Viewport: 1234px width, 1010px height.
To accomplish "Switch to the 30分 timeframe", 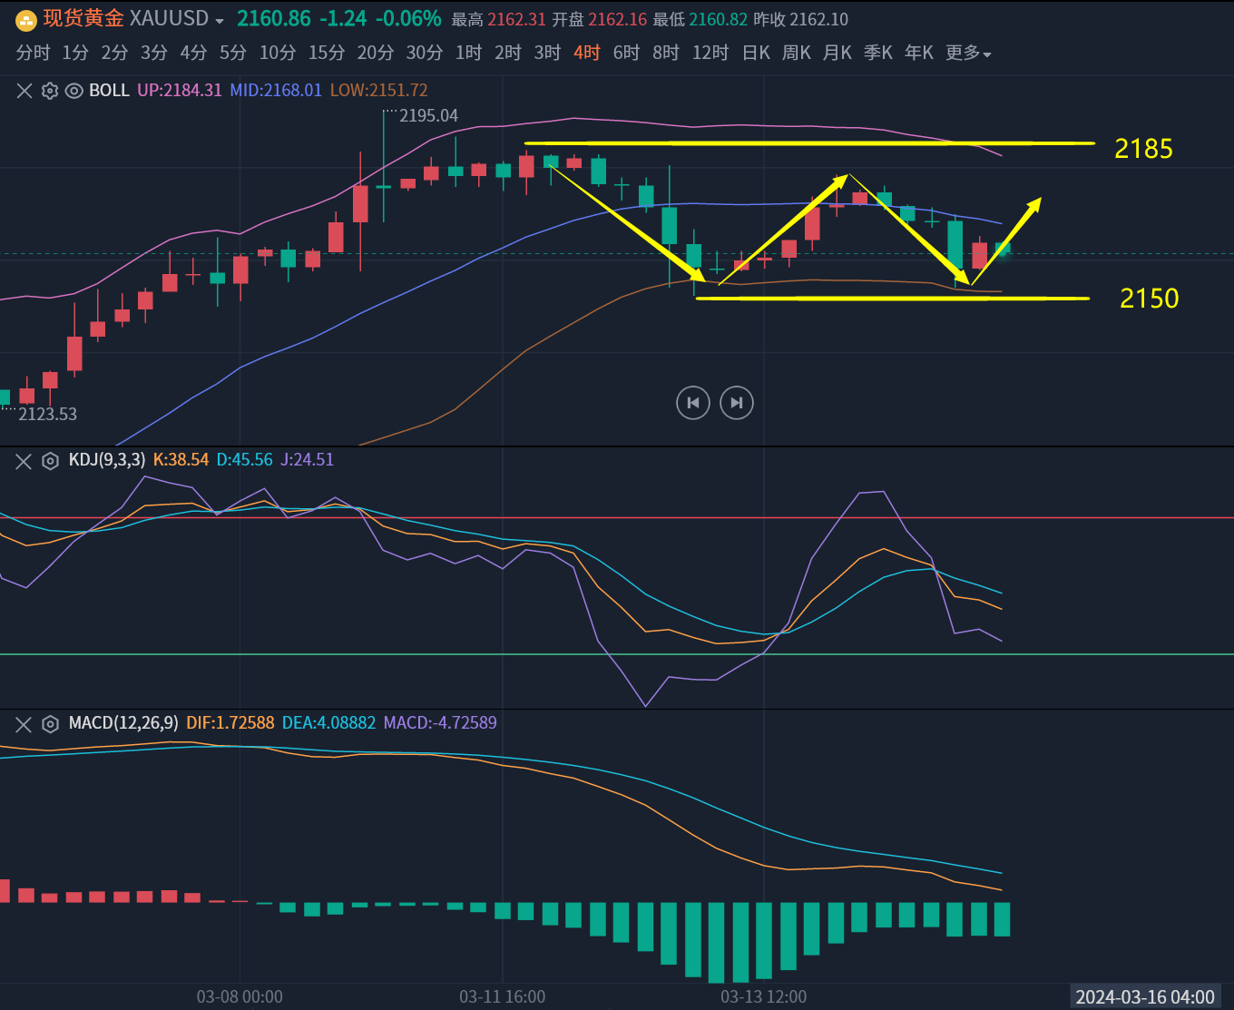I will click(425, 54).
